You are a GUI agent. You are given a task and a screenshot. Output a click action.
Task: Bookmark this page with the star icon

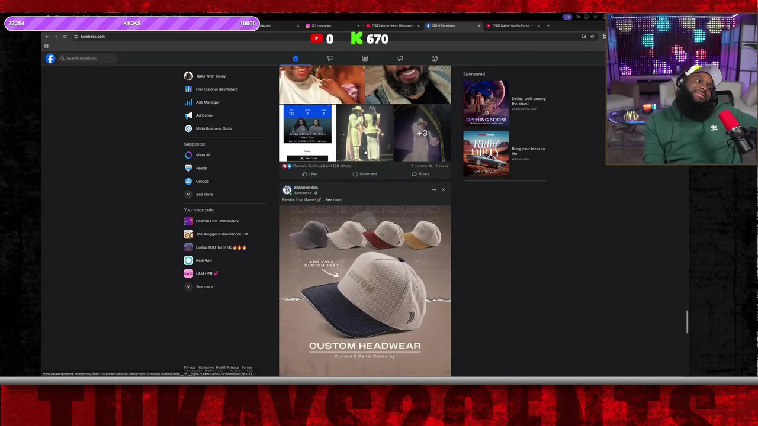point(592,37)
